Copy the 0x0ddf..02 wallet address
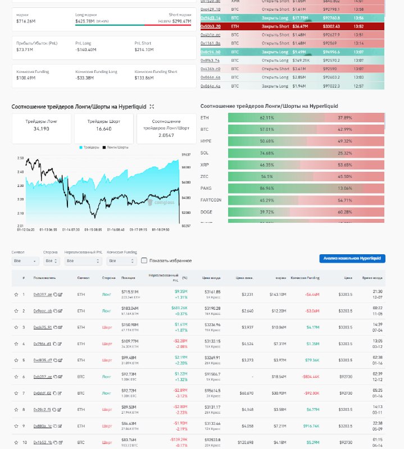The width and height of the screenshot is (404, 449). click(x=56, y=393)
